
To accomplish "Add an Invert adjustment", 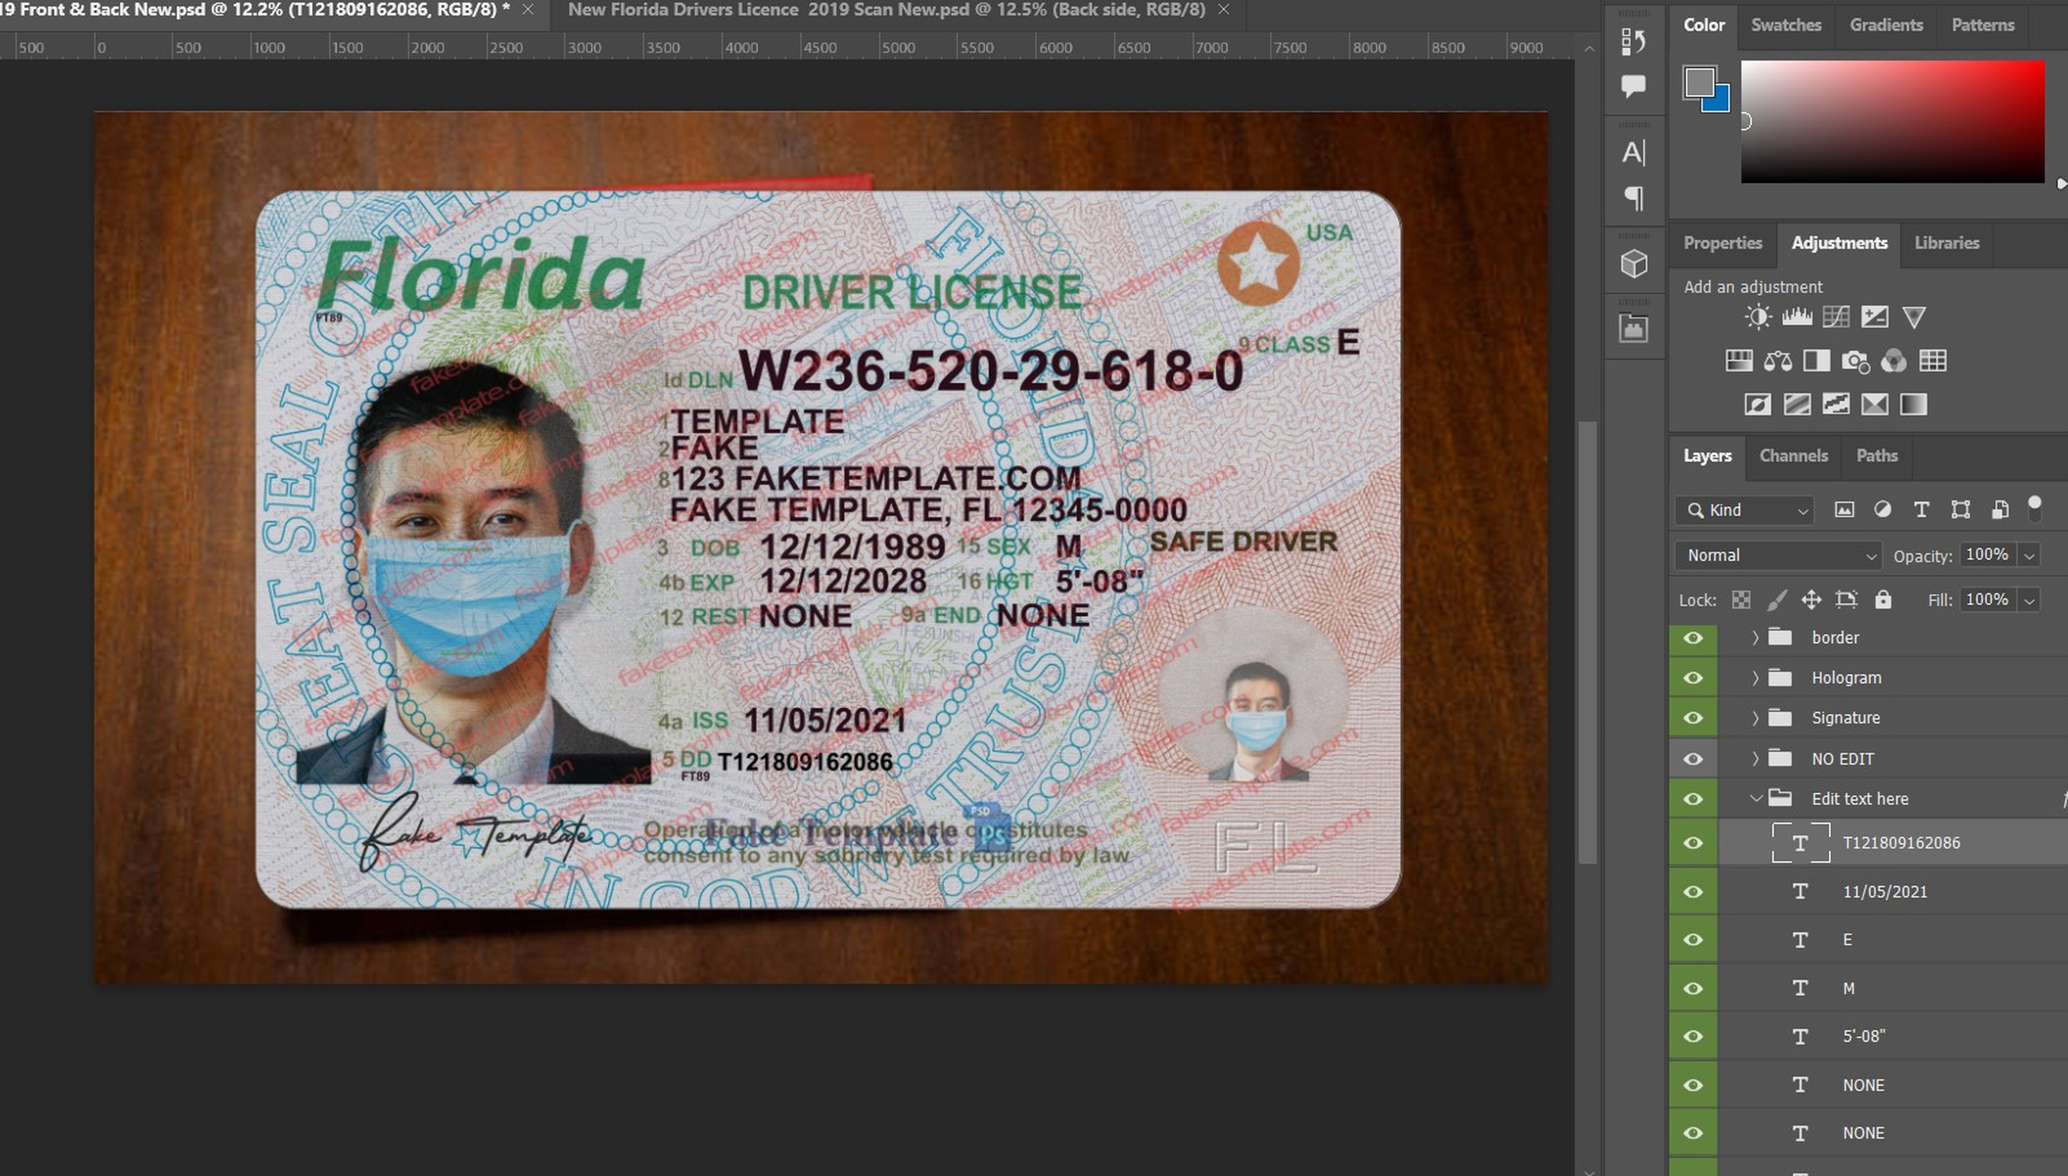I will [x=1758, y=404].
